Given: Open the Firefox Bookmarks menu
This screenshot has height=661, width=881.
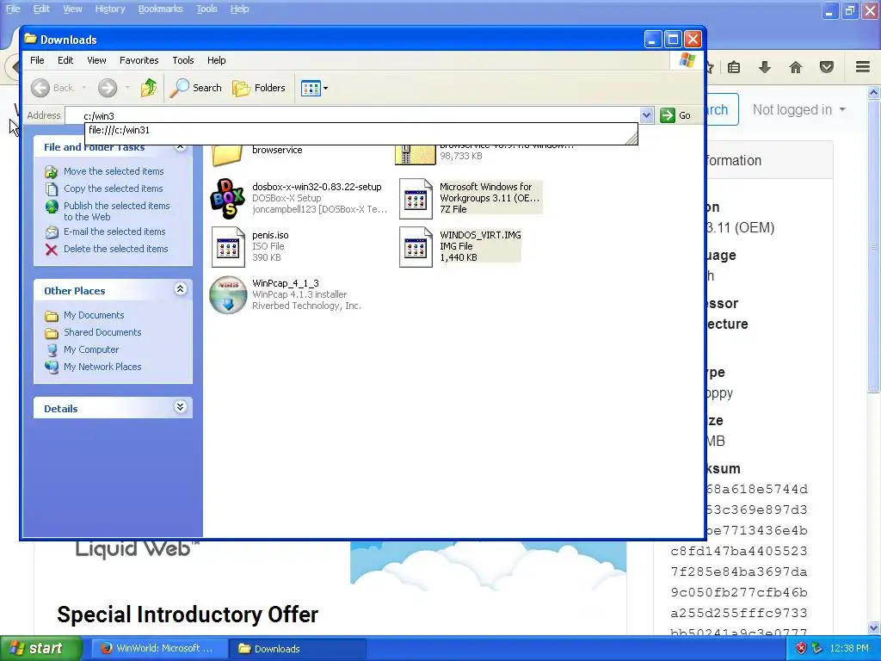Looking at the screenshot, I should click(x=160, y=9).
